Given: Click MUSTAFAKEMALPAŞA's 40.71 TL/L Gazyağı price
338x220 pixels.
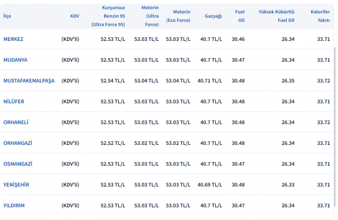Looking at the screenshot, I should tap(210, 81).
